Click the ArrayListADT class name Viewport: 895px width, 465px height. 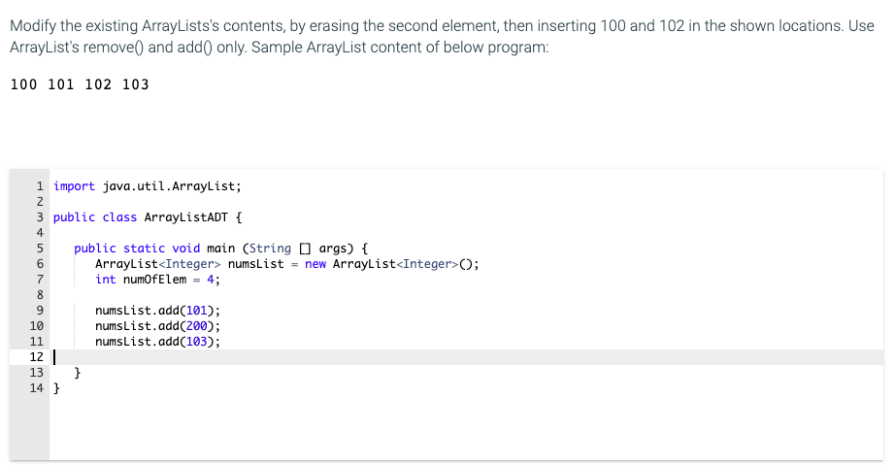click(x=186, y=217)
